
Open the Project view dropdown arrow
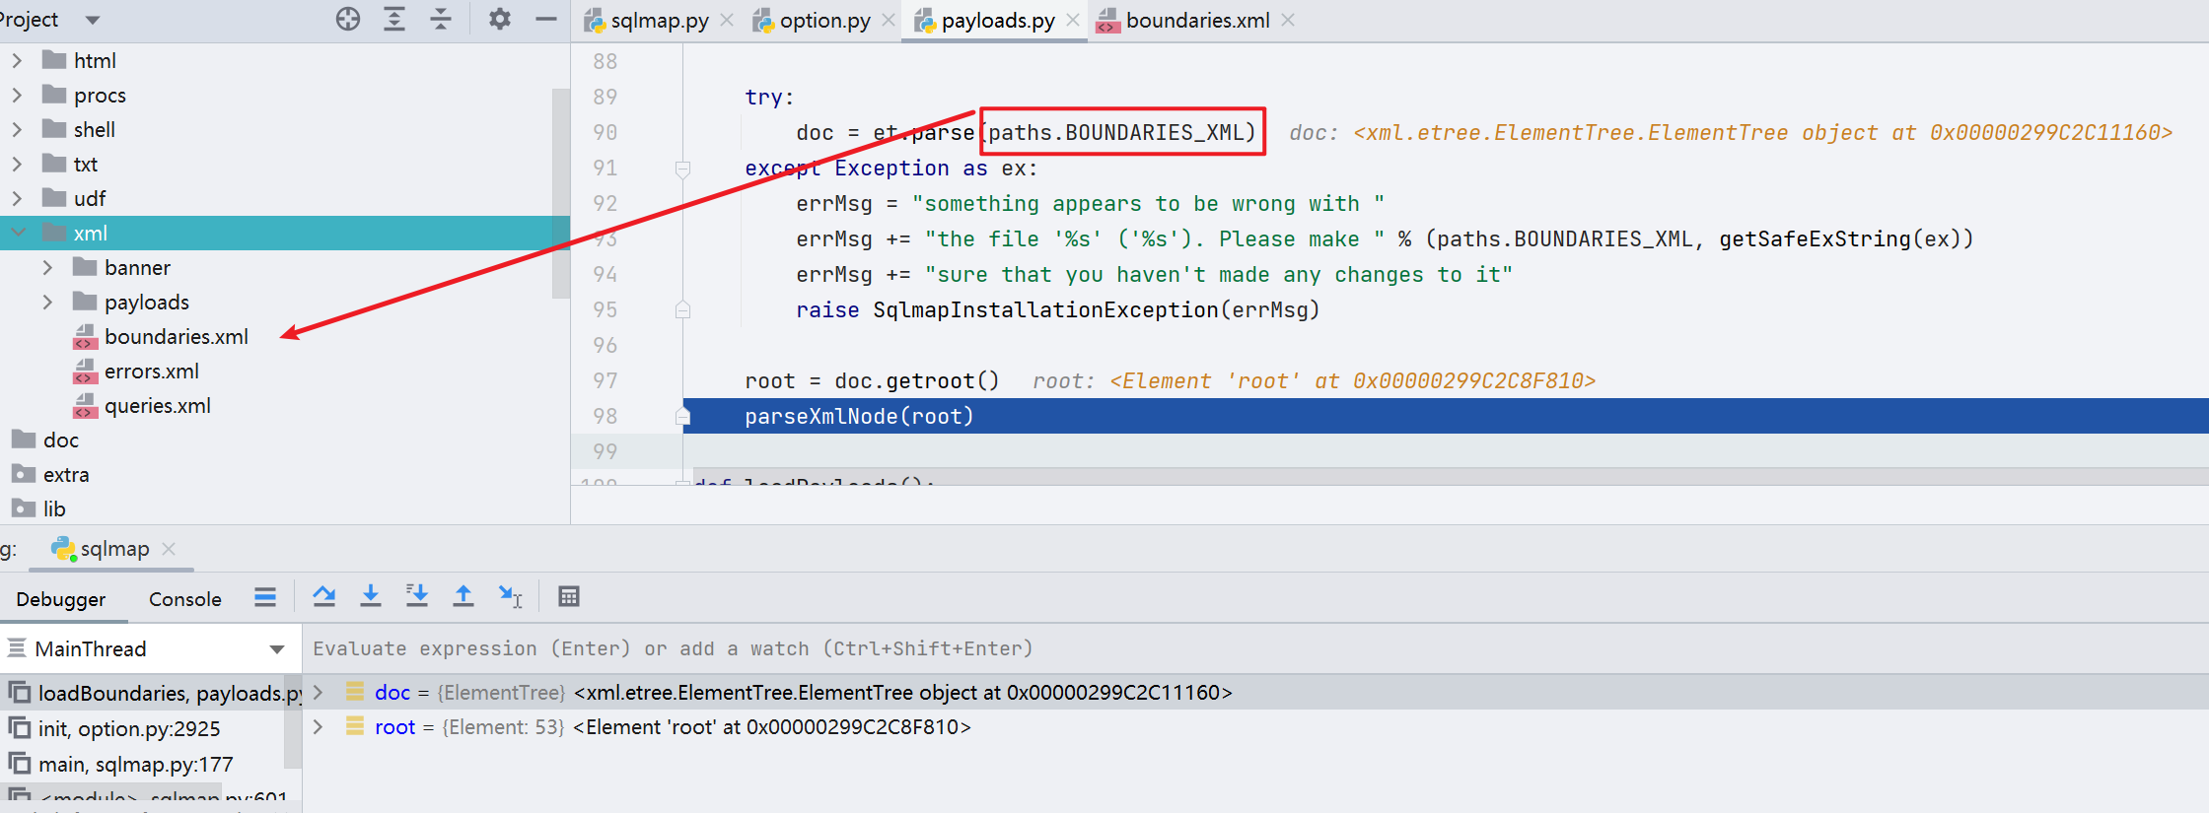(93, 20)
